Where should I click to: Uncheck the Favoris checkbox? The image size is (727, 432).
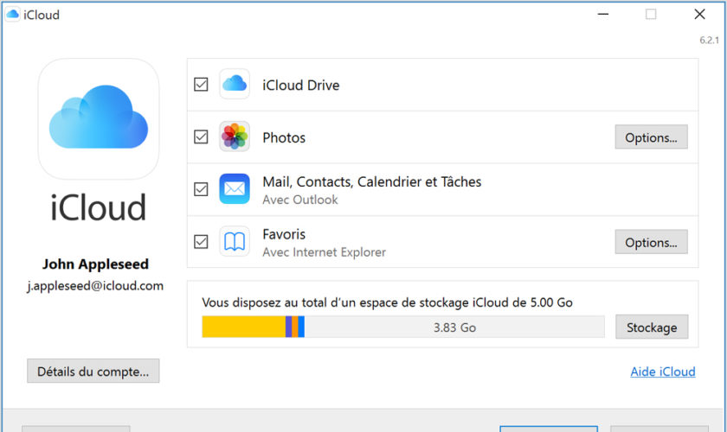point(201,242)
